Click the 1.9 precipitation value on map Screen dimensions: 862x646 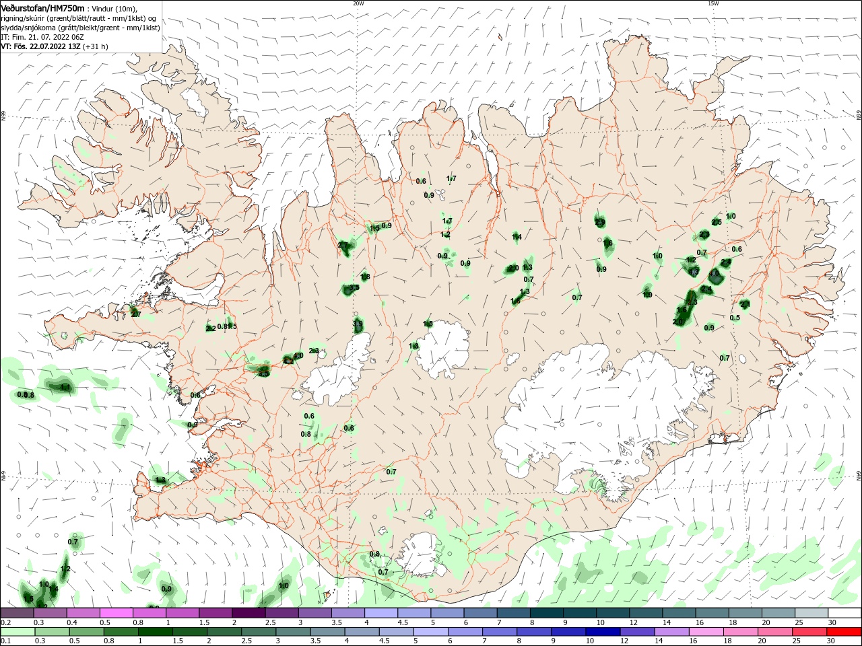(x=648, y=295)
